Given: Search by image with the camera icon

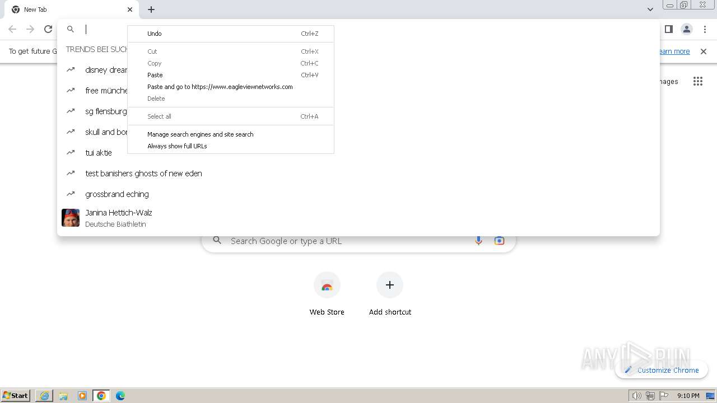Looking at the screenshot, I should pyautogui.click(x=499, y=241).
